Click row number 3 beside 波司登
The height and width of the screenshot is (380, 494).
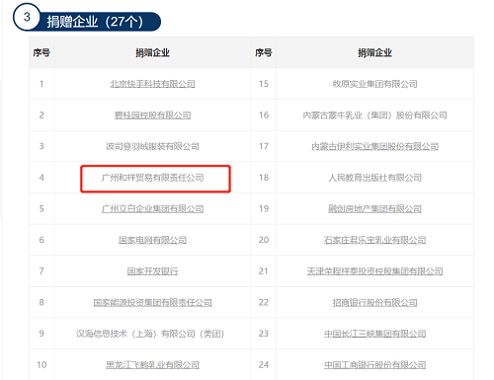41,146
